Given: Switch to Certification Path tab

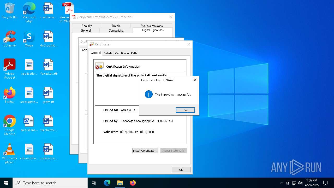Looking at the screenshot, I should pyautogui.click(x=126, y=53).
